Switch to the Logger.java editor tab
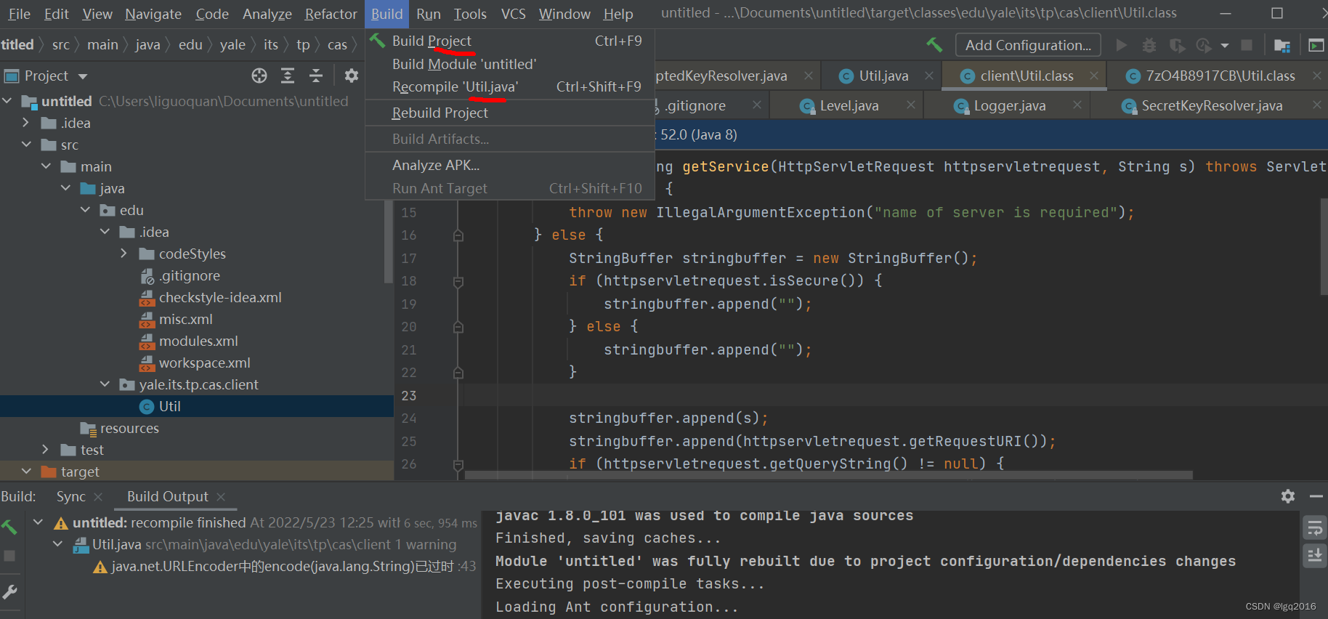The image size is (1328, 619). tap(1009, 106)
